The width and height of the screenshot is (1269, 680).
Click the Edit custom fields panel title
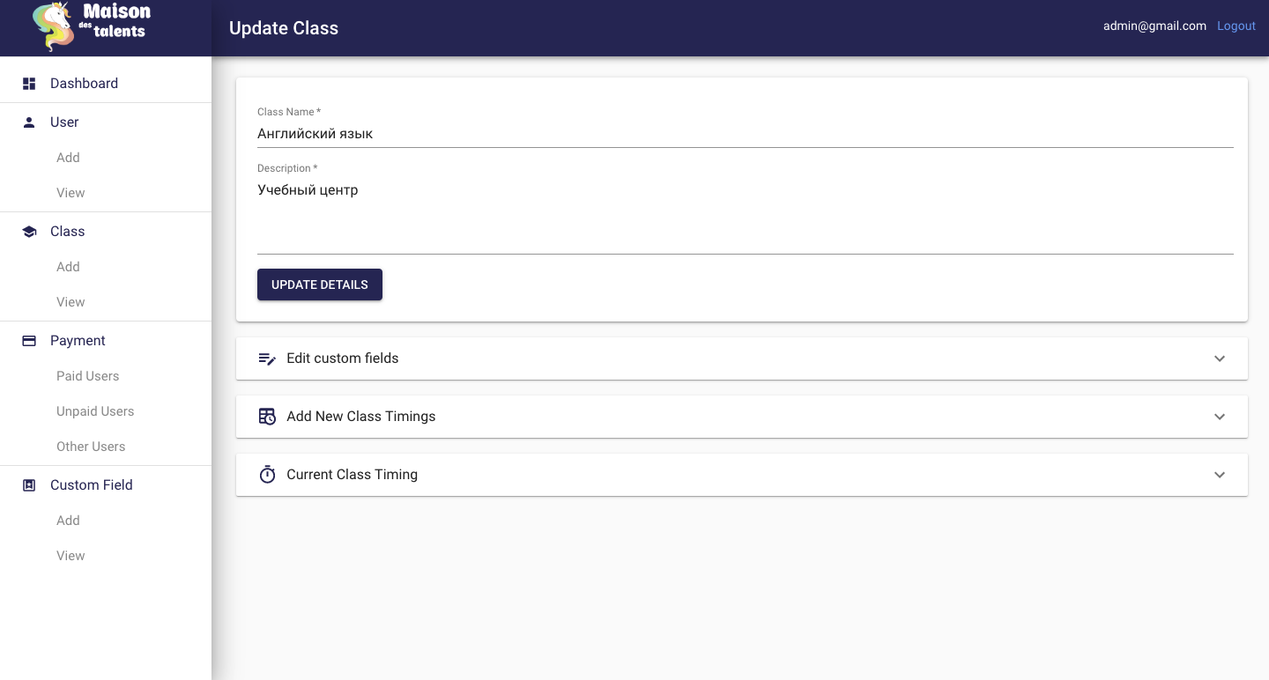tap(343, 358)
